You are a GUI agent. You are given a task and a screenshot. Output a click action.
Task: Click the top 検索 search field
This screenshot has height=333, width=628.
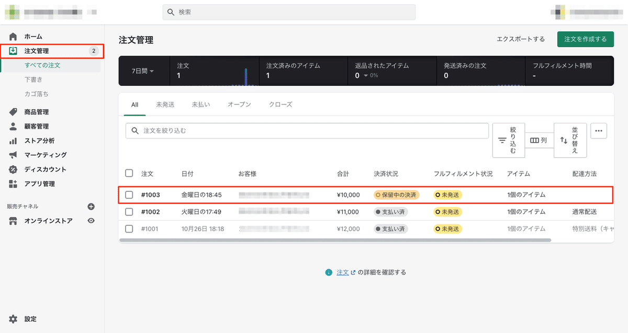289,12
